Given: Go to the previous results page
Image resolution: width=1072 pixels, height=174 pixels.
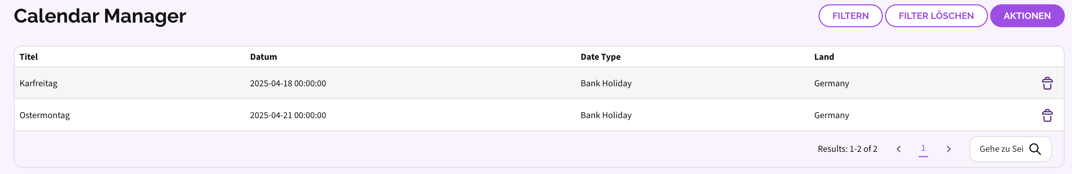Looking at the screenshot, I should coord(899,149).
